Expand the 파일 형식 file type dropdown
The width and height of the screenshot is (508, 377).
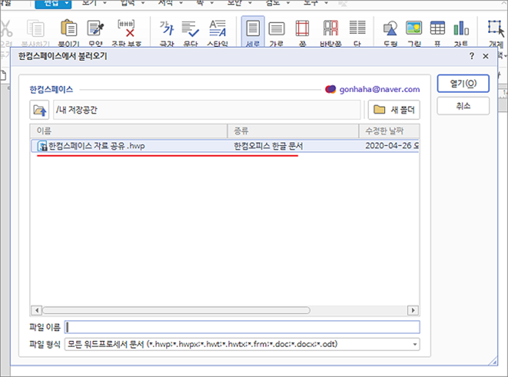pyautogui.click(x=415, y=344)
